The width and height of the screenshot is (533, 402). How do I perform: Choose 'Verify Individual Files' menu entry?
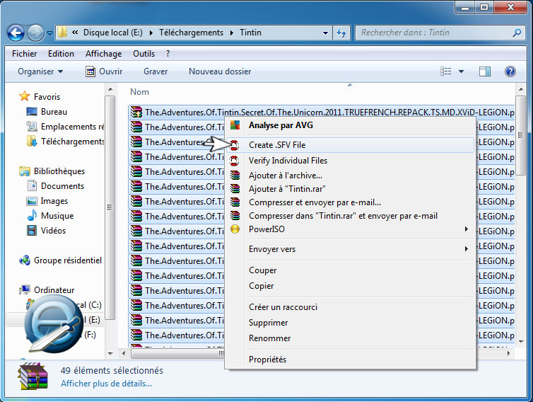pyautogui.click(x=350, y=161)
